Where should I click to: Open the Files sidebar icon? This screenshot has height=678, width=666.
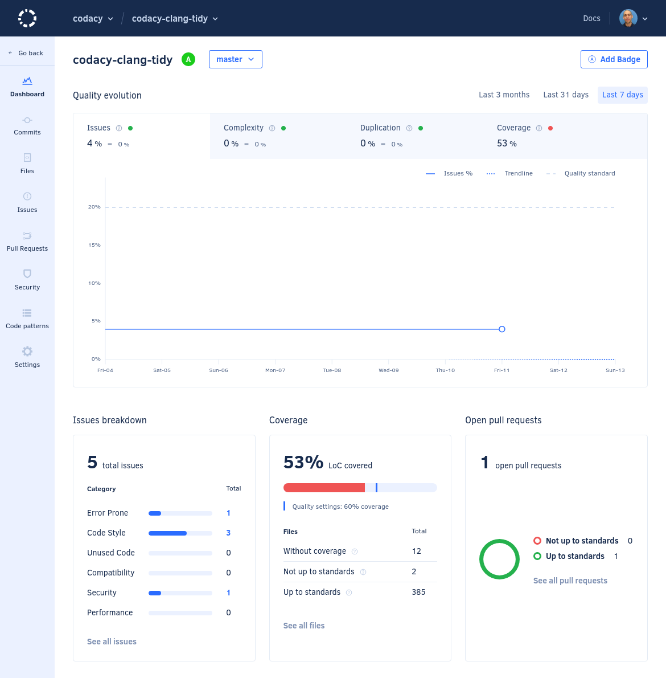point(27,157)
